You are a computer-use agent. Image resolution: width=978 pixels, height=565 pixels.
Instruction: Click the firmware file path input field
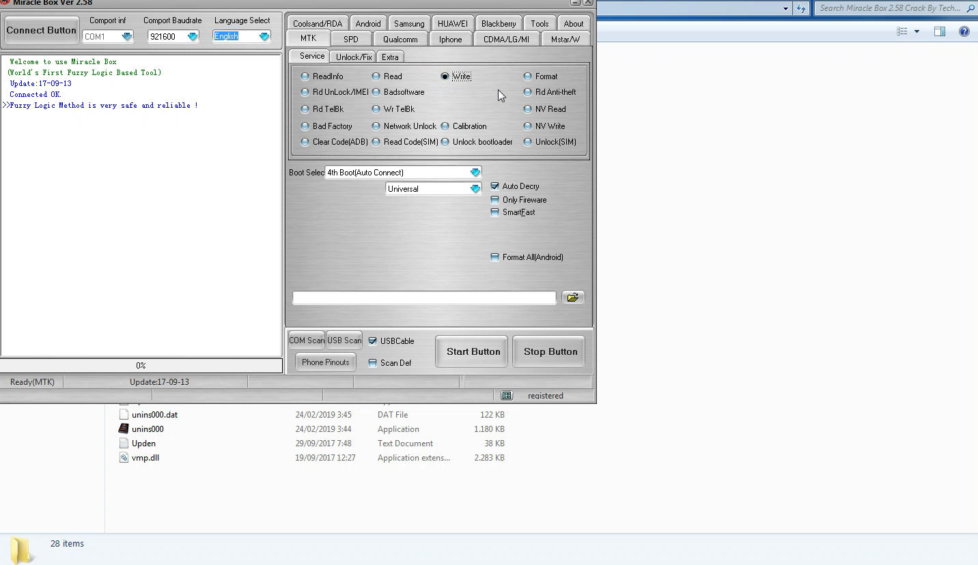tap(424, 298)
